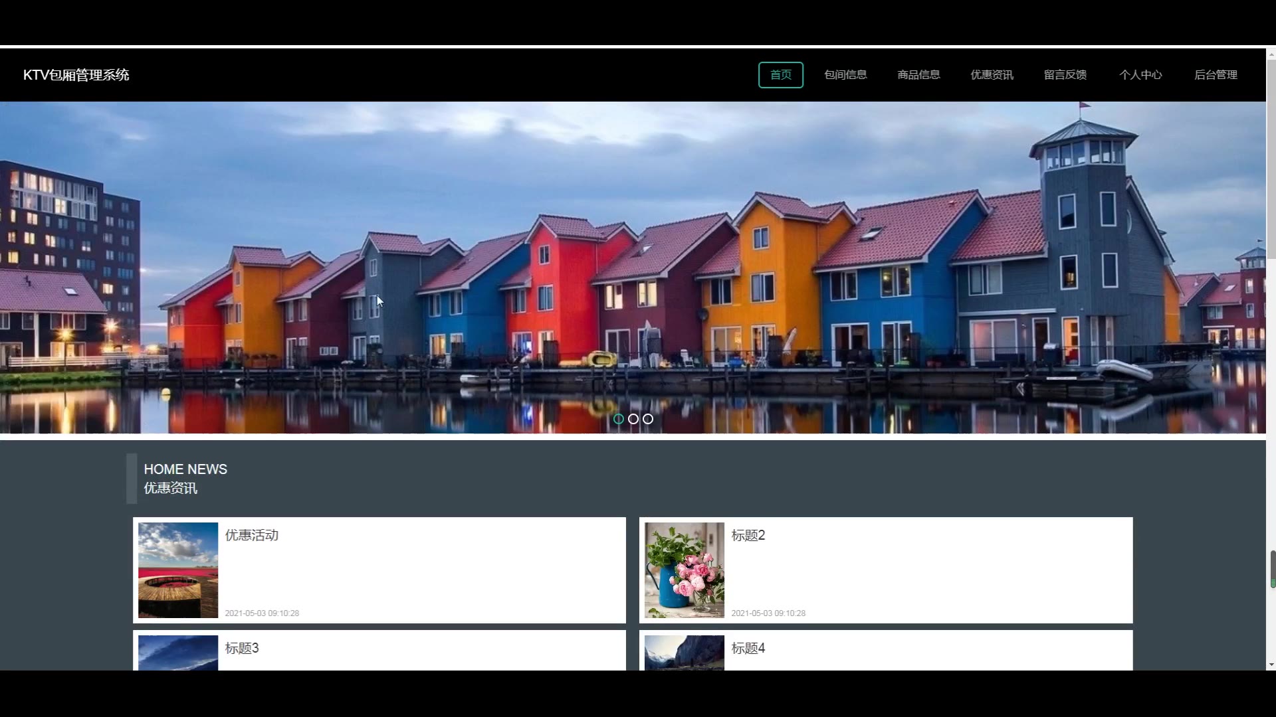Open the 包间信息 menu item
The width and height of the screenshot is (1276, 717).
[845, 75]
